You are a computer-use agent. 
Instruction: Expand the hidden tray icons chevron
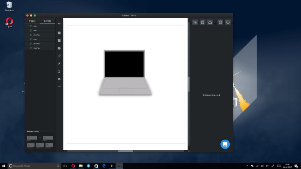(x=247, y=166)
